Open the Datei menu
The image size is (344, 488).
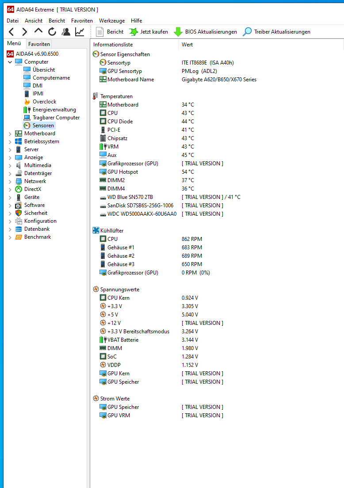coord(12,20)
